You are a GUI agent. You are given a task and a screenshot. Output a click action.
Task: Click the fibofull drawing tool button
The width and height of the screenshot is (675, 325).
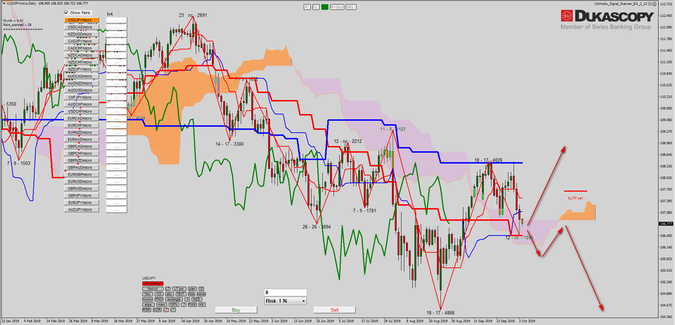[153, 289]
